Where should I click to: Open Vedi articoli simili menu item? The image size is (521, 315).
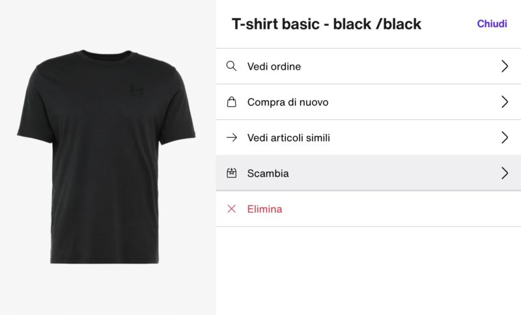[289, 138]
